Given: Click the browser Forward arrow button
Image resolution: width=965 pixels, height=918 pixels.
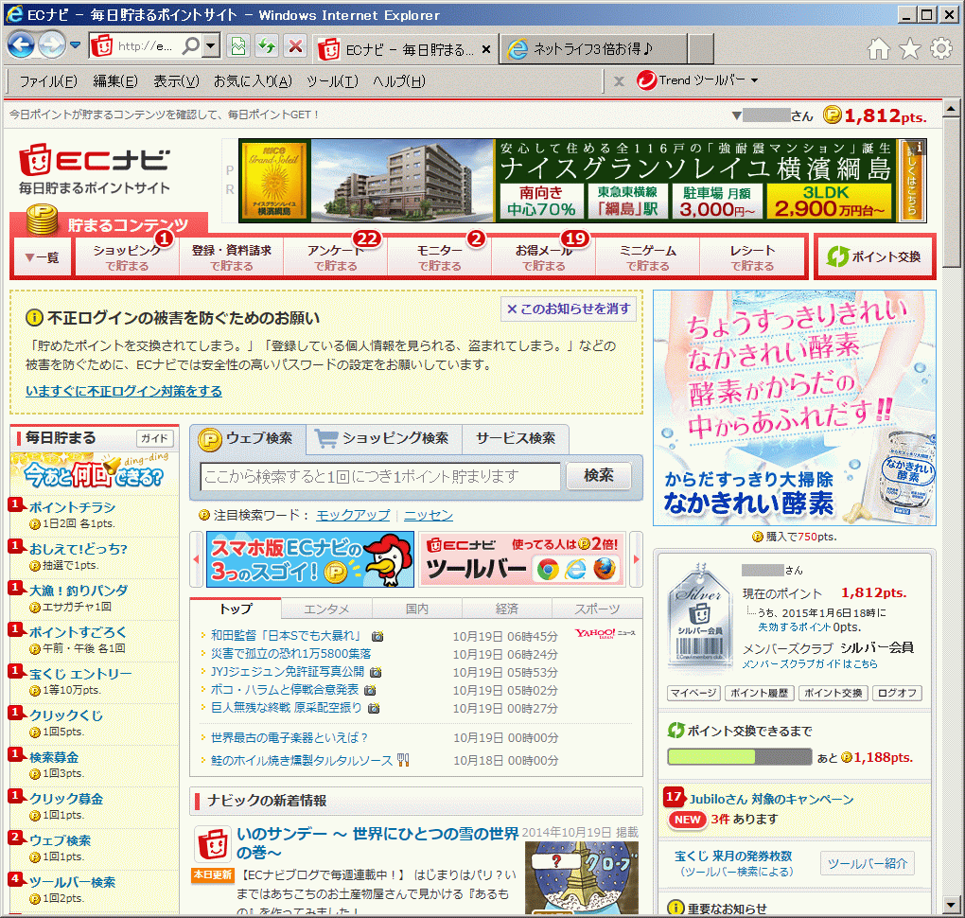Looking at the screenshot, I should [x=51, y=44].
